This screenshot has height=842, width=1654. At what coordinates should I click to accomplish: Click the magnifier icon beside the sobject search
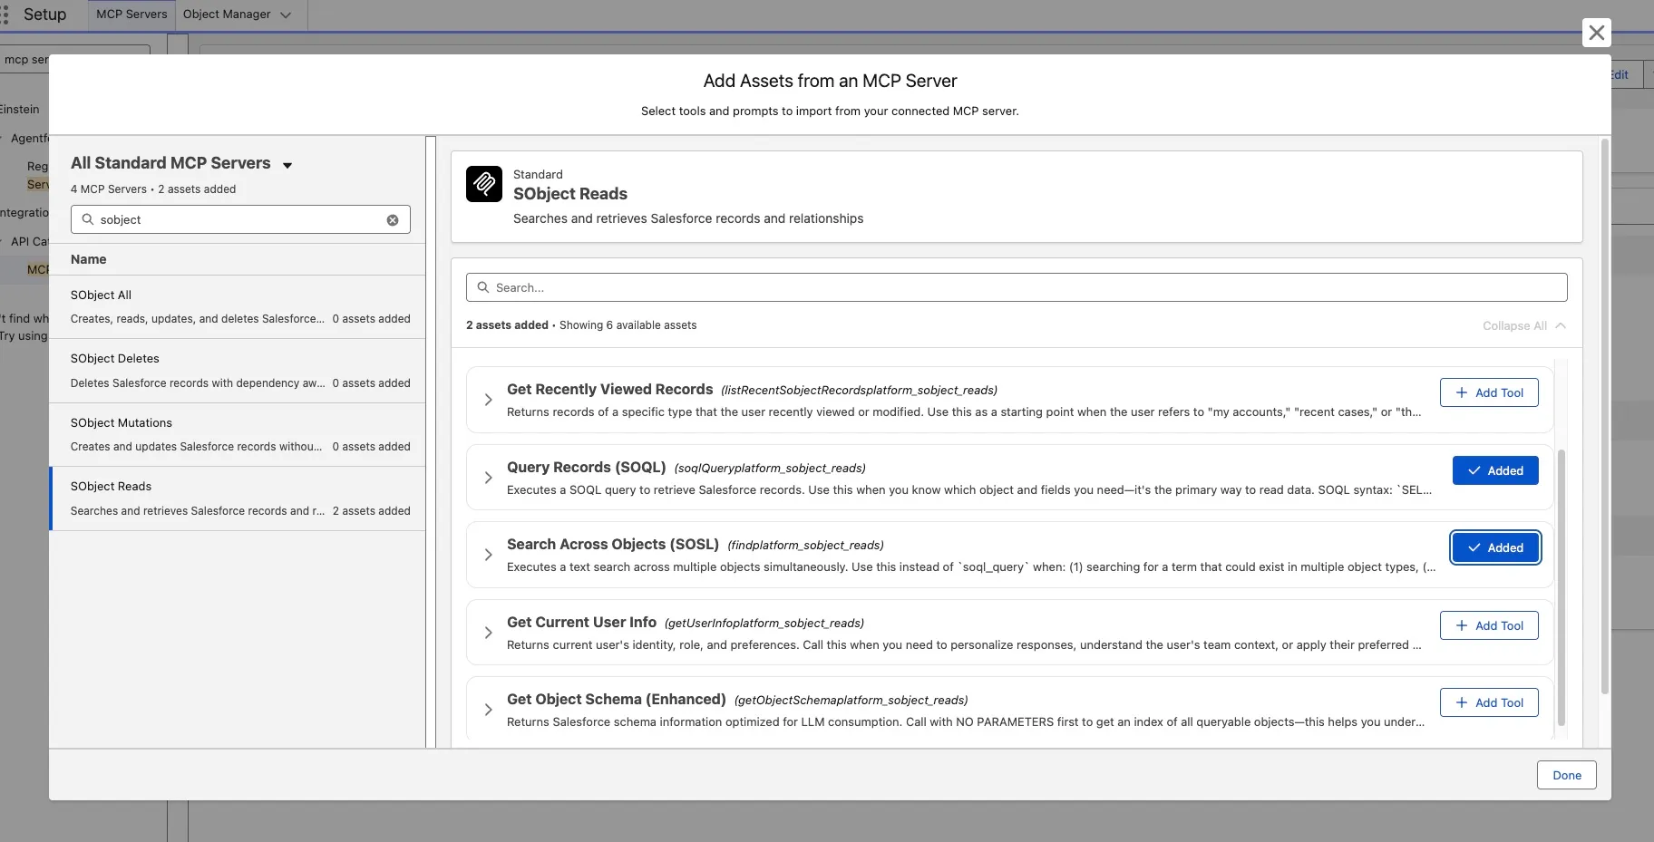click(88, 219)
